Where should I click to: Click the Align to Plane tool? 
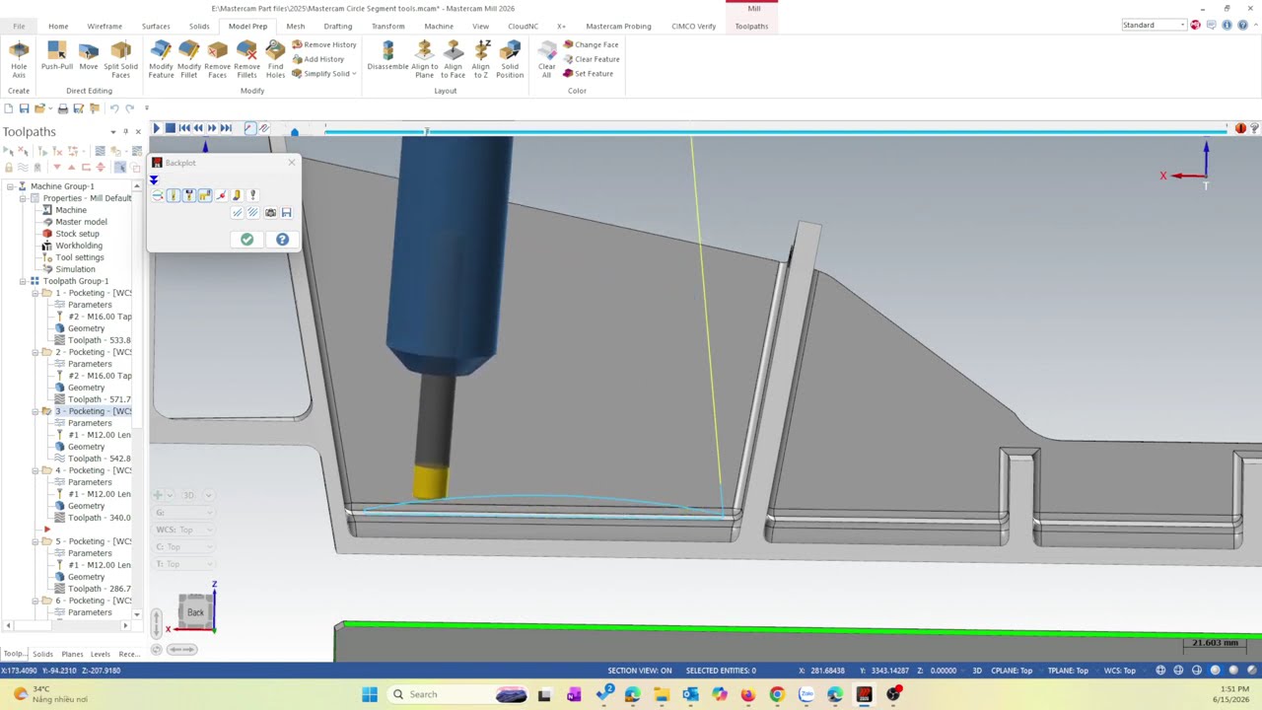pos(425,59)
